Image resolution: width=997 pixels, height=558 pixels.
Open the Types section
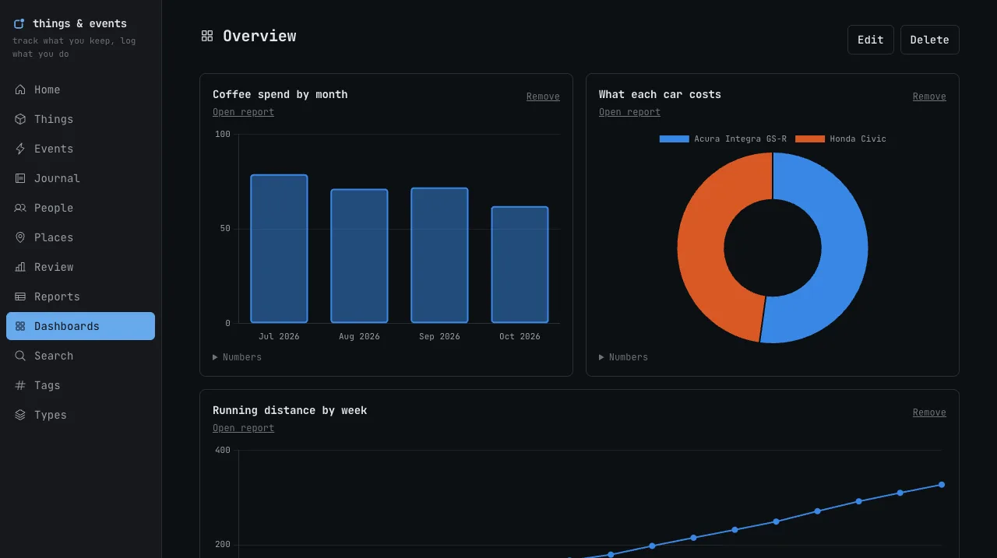tap(80, 415)
